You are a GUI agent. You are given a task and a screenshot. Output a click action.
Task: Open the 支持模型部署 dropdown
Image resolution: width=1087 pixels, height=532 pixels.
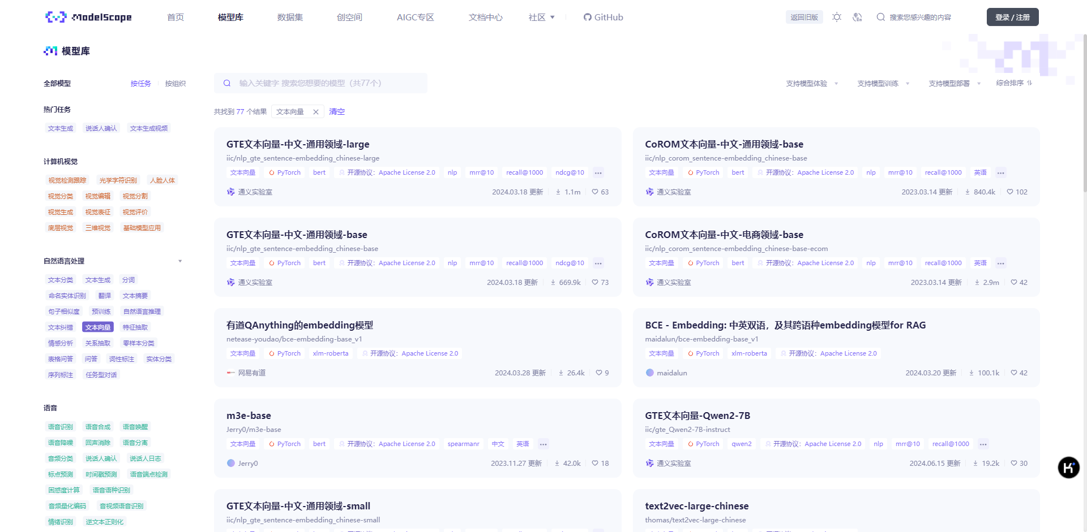tap(955, 84)
